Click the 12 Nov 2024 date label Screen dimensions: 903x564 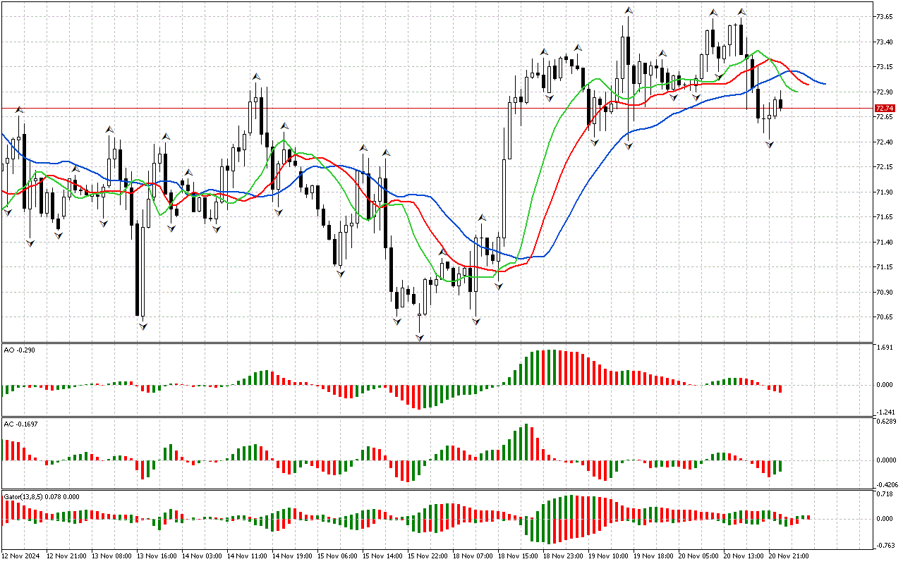(x=22, y=556)
